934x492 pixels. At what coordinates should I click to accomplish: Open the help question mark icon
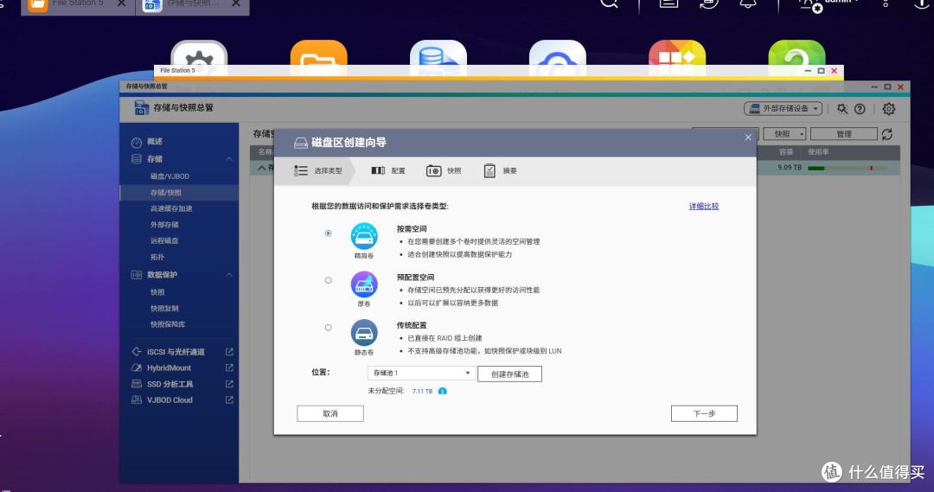[x=860, y=108]
